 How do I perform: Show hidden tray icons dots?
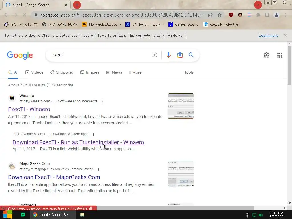(247, 215)
